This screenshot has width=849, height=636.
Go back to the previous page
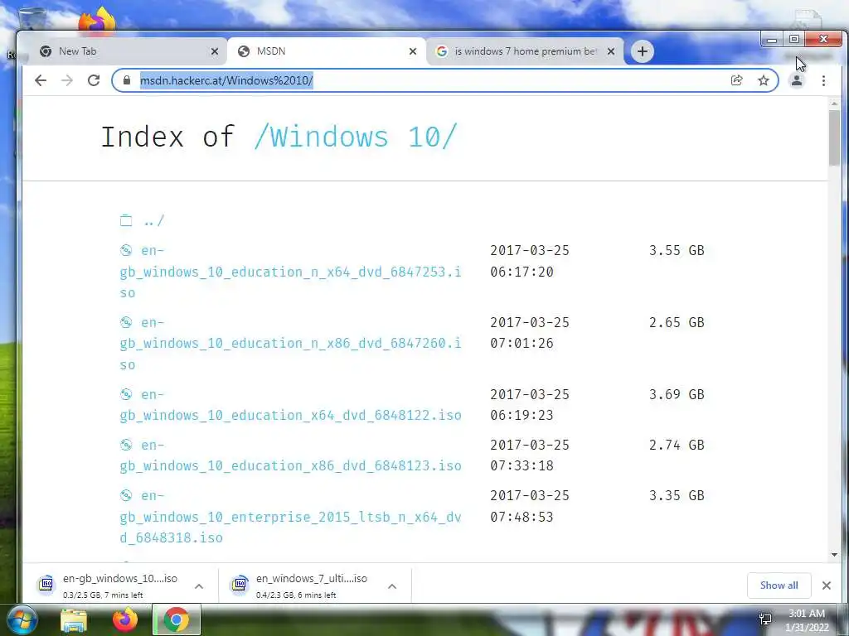coord(41,80)
